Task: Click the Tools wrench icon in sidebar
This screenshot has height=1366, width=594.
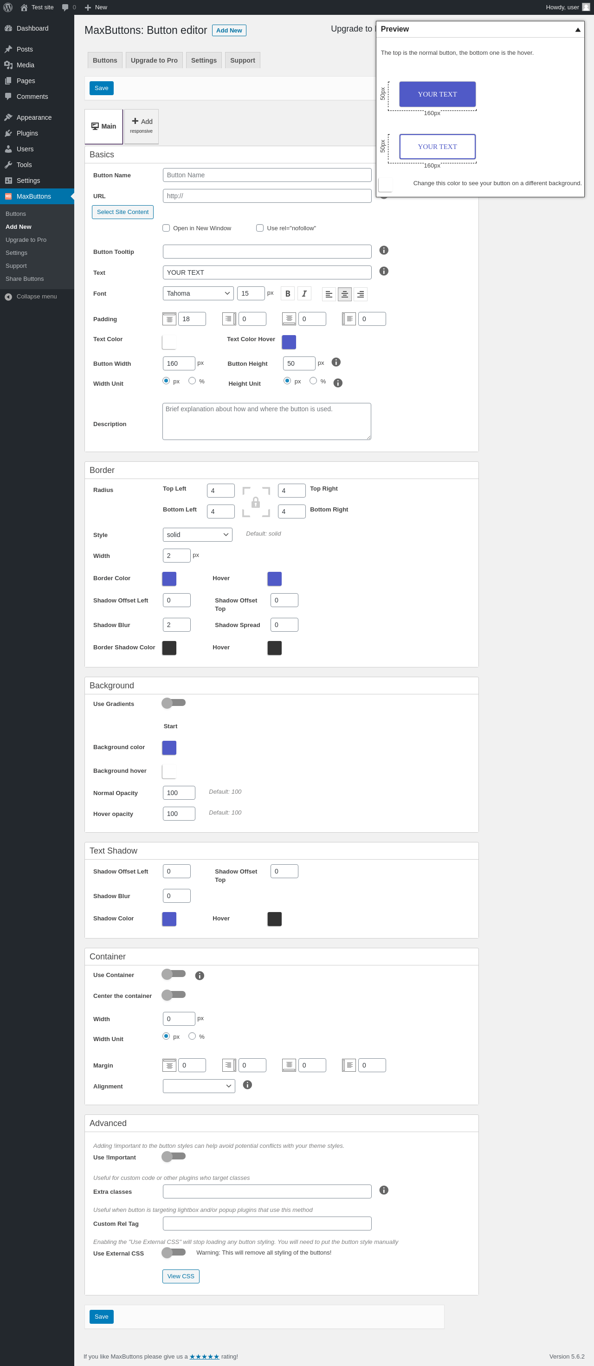Action: [8, 165]
